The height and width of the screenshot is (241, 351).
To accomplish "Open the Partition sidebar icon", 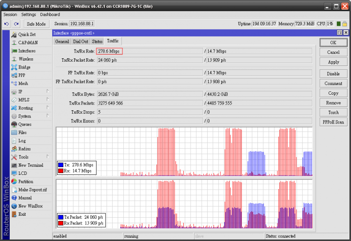I will [x=14, y=182].
